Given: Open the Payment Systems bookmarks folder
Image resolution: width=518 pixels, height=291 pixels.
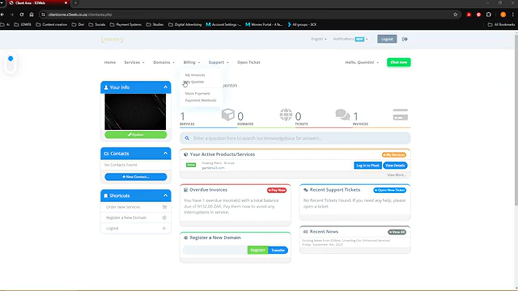Looking at the screenshot, I should (126, 25).
